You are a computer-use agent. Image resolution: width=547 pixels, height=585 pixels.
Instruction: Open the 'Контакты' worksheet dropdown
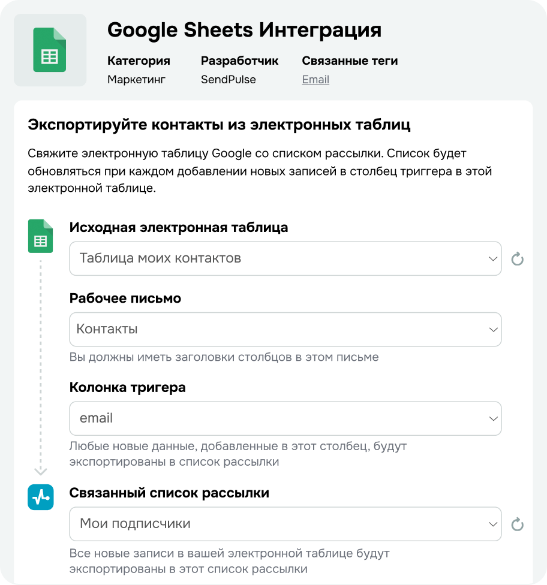point(285,330)
